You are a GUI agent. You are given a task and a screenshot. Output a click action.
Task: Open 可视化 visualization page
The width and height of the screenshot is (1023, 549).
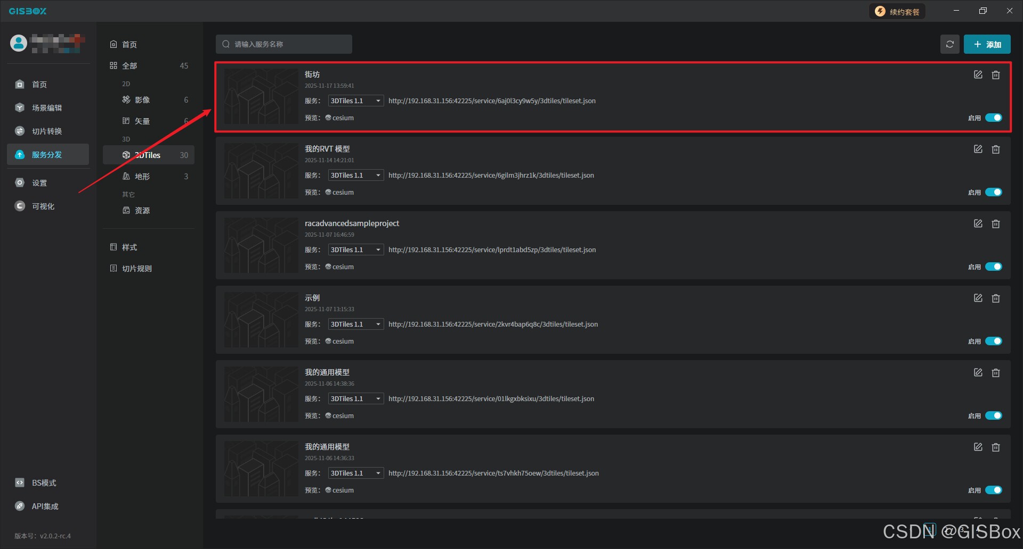tap(48, 206)
